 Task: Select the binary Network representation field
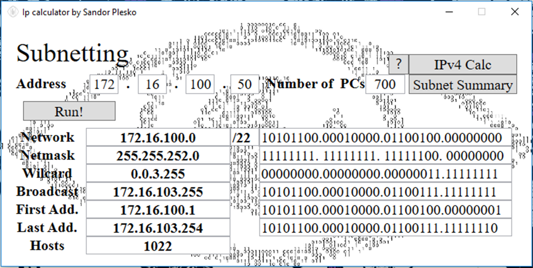pos(385,138)
